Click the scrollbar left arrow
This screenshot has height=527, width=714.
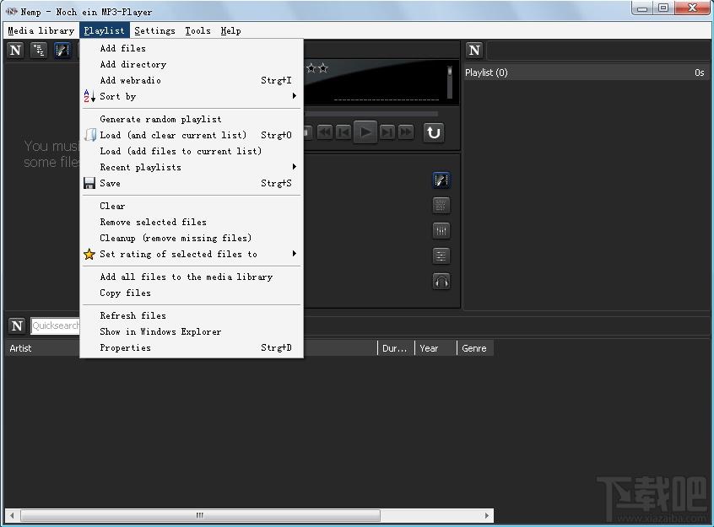(x=12, y=515)
